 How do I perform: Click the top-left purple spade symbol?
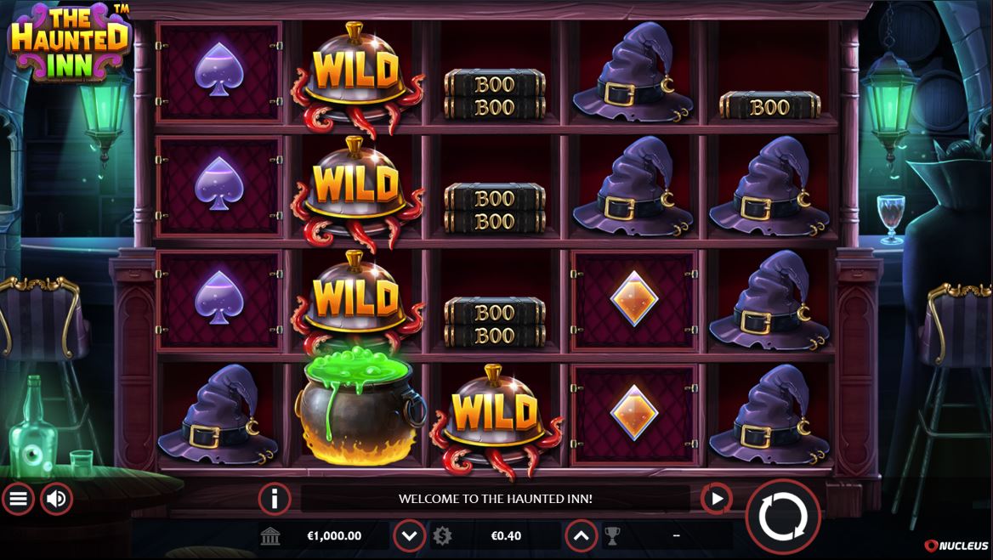(218, 70)
